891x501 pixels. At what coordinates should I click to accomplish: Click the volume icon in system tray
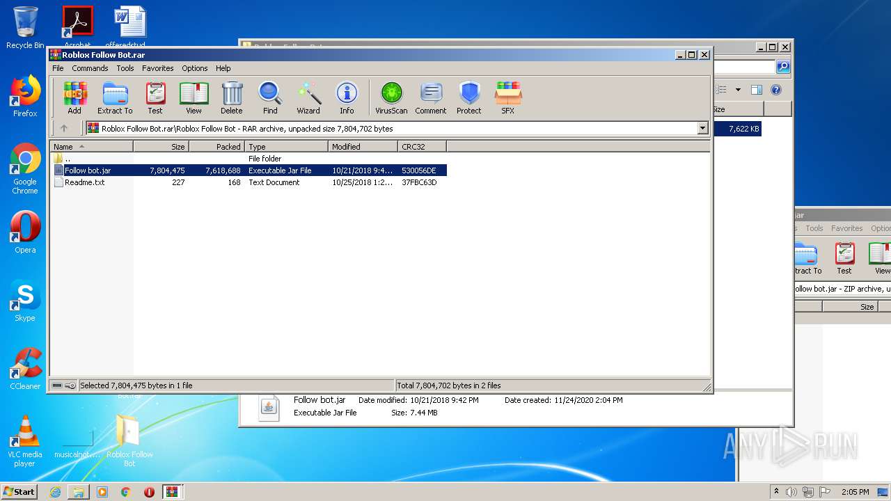tap(791, 492)
